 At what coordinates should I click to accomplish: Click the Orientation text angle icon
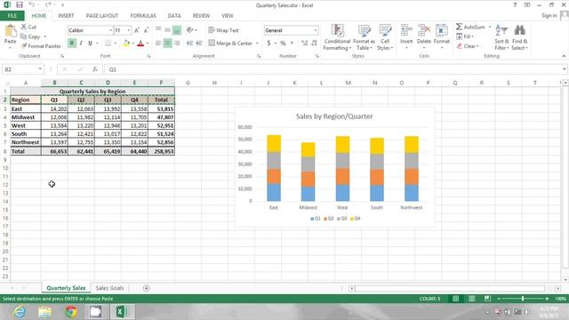pos(189,30)
